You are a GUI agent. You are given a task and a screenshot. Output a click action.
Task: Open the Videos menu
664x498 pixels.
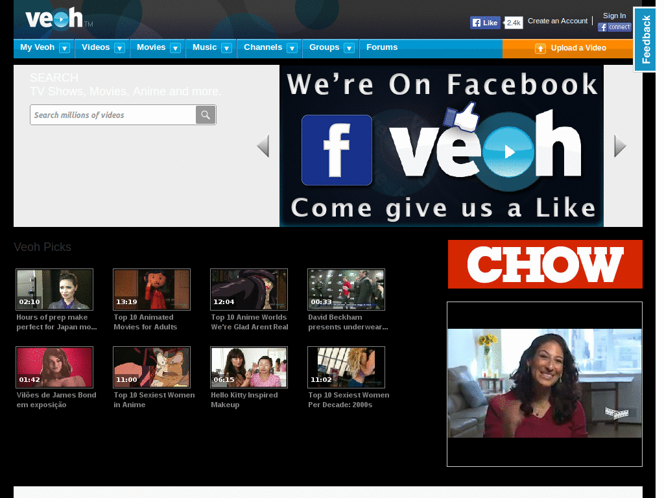click(96, 47)
